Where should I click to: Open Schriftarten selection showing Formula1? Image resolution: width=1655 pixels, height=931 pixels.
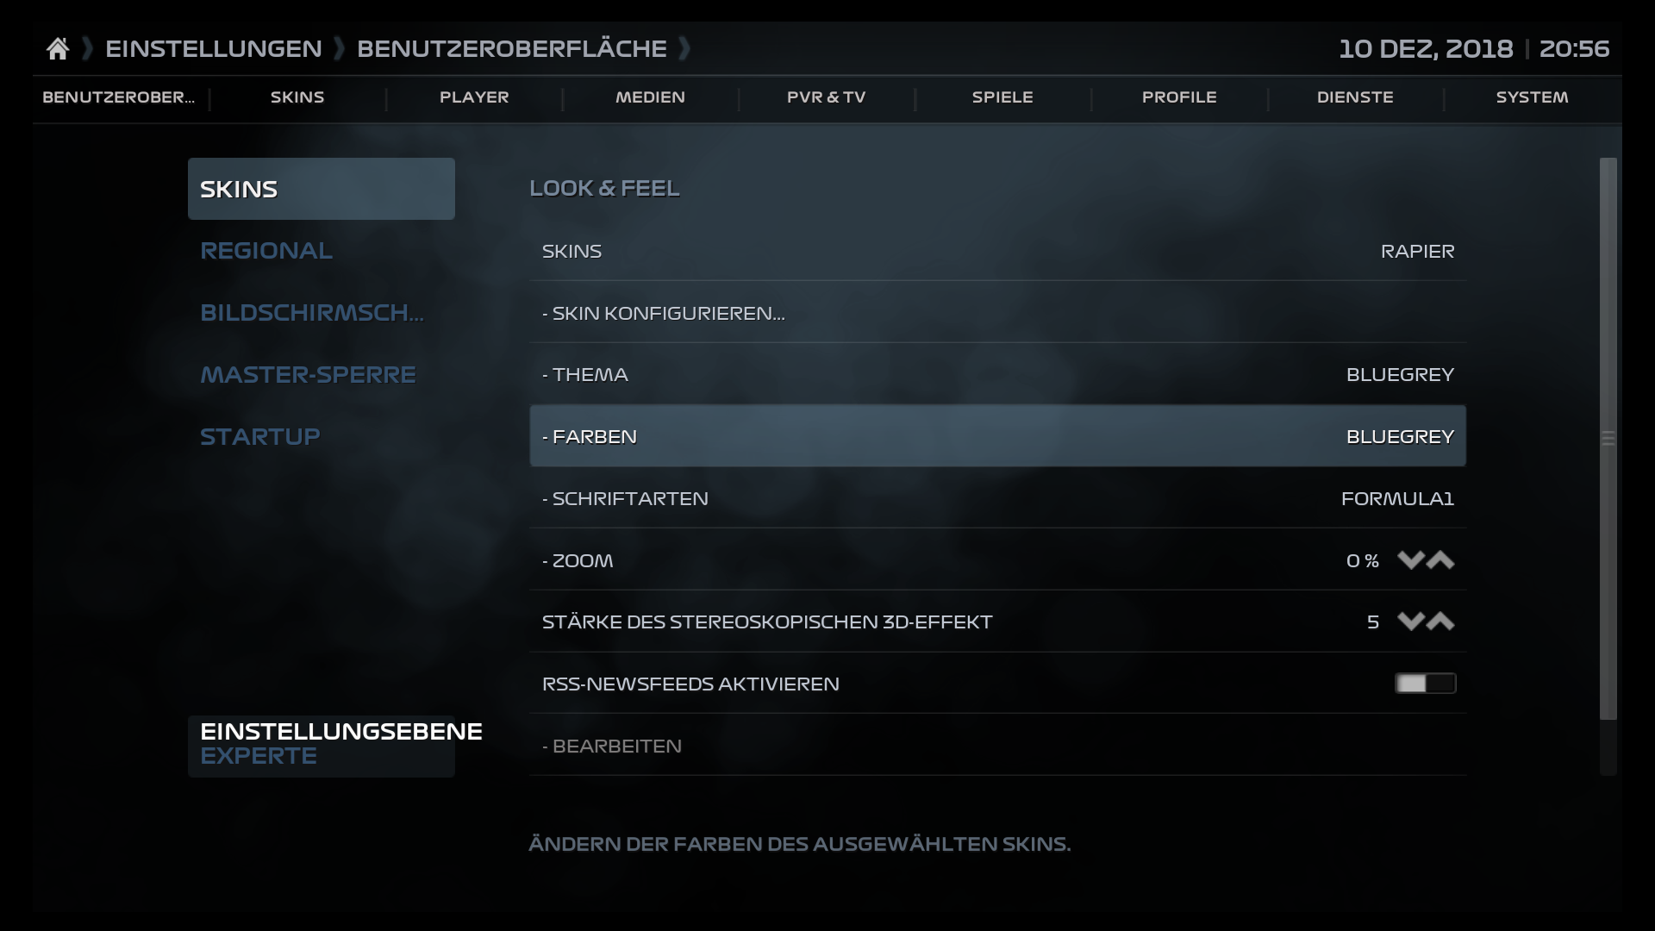(996, 498)
